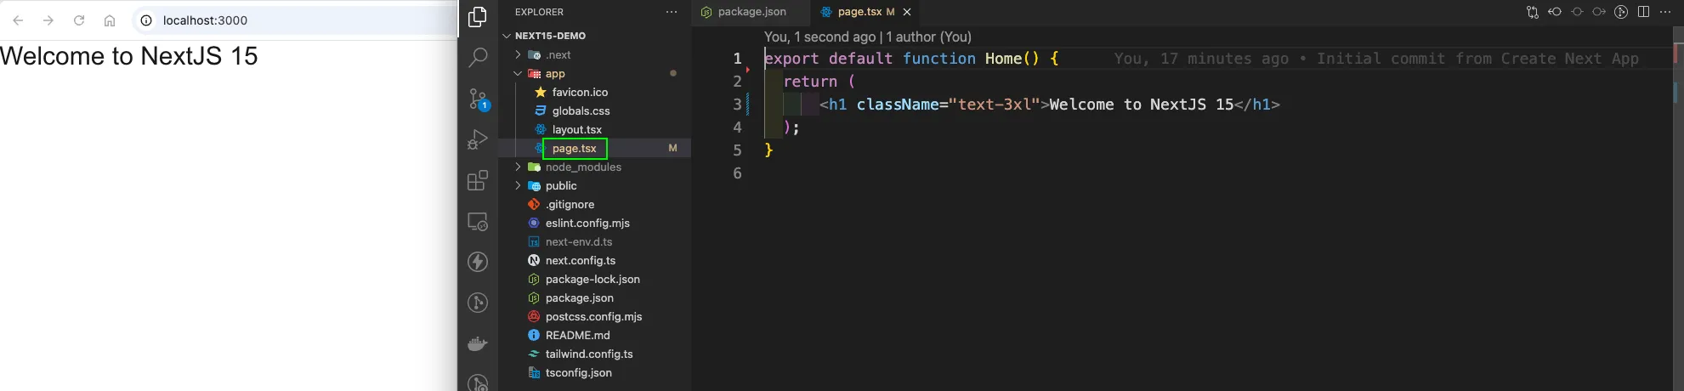1684x391 pixels.
Task: Open the editor More Actions ellipsis menu
Action: pos(1665,12)
